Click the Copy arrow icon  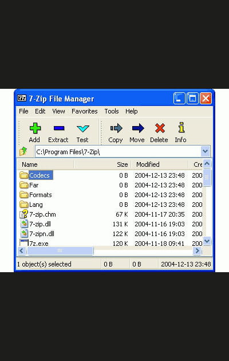pyautogui.click(x=116, y=128)
